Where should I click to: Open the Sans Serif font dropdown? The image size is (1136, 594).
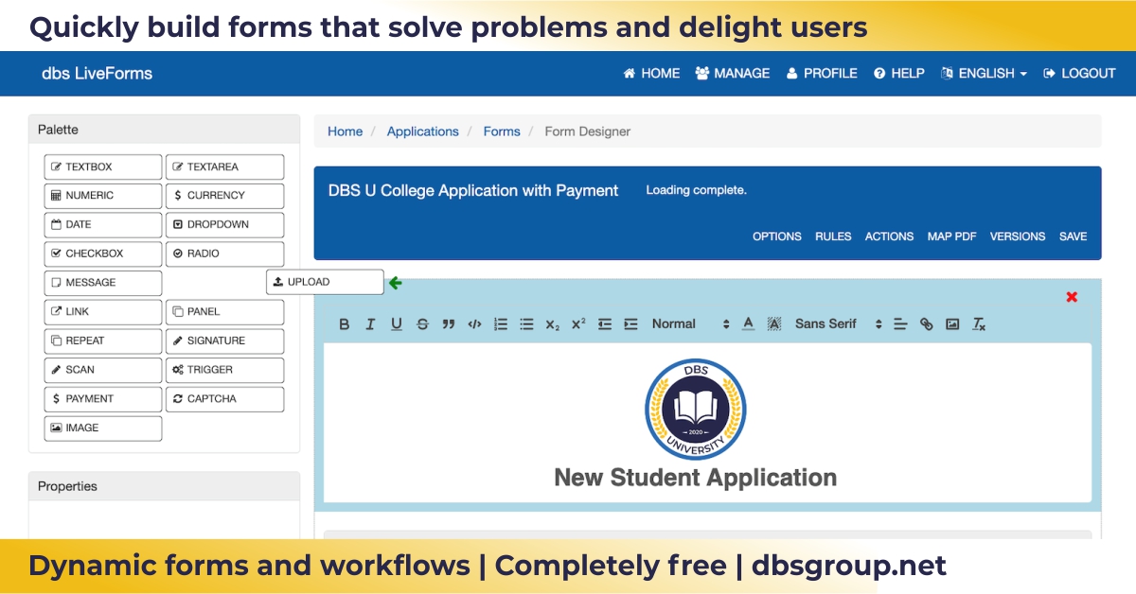click(x=839, y=324)
